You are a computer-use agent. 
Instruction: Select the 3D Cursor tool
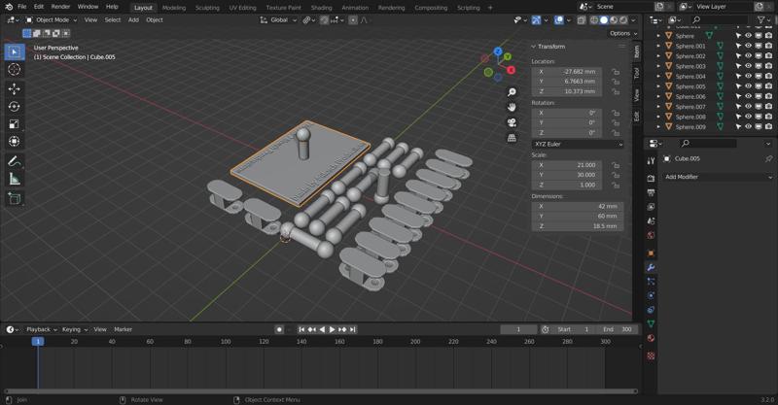14,69
